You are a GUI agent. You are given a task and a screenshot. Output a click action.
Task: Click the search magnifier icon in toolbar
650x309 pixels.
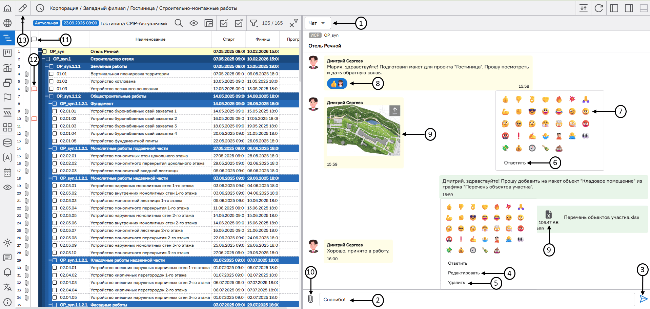(179, 23)
